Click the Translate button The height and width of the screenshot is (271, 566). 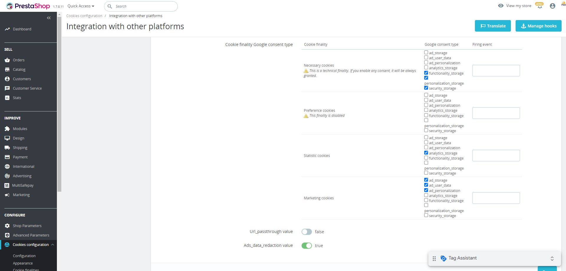(493, 26)
